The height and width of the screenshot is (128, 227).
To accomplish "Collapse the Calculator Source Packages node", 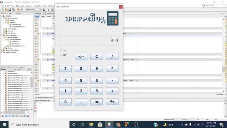I will click(x=4, y=18).
